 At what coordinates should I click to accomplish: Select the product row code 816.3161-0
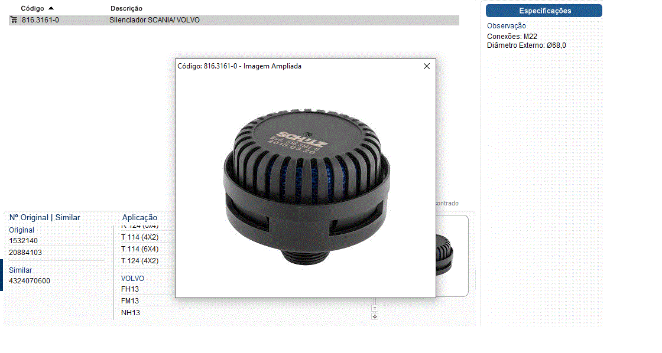pos(40,20)
